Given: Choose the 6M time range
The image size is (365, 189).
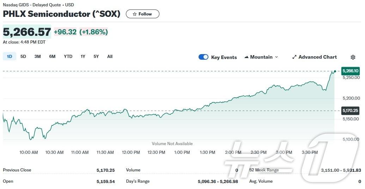Looking at the screenshot, I should (52, 56).
